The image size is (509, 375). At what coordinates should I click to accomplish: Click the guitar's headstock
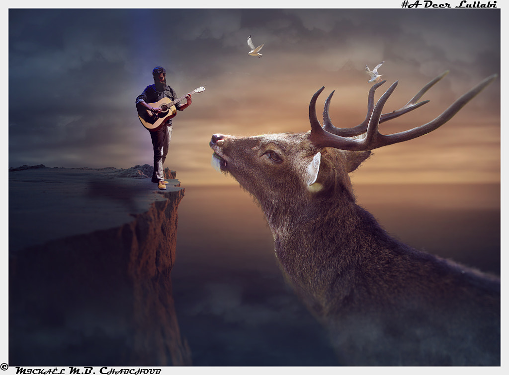click(199, 90)
